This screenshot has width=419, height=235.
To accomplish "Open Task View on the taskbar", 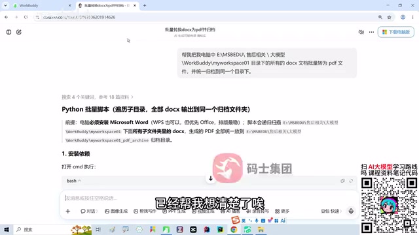I will 98,229.
